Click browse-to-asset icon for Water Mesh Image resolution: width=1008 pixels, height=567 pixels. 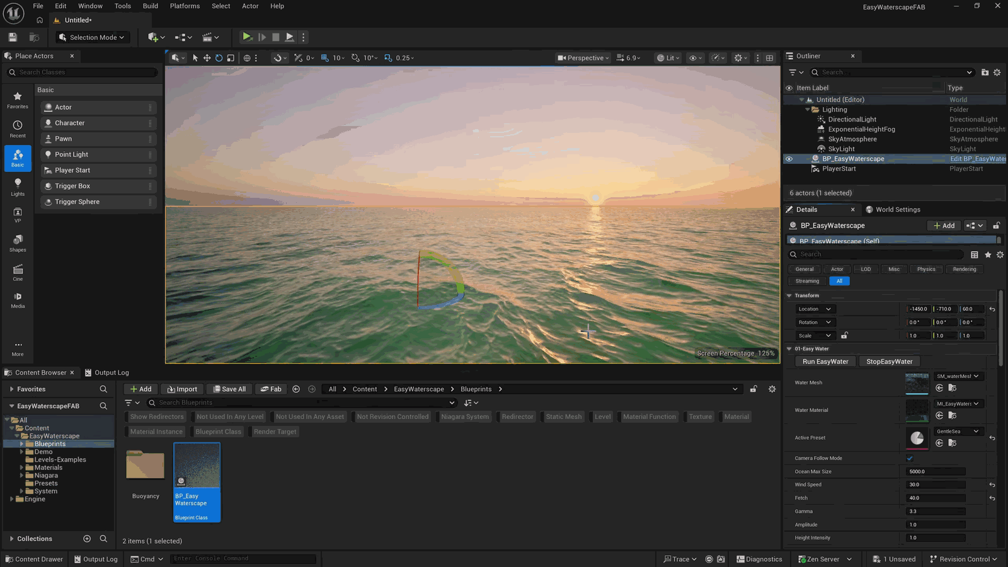click(x=953, y=388)
